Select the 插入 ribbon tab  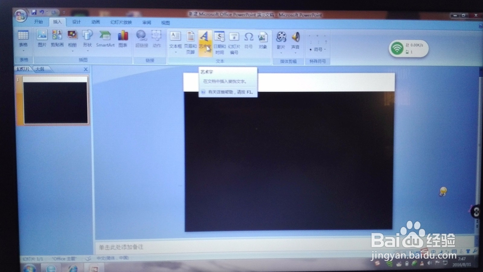pyautogui.click(x=57, y=22)
